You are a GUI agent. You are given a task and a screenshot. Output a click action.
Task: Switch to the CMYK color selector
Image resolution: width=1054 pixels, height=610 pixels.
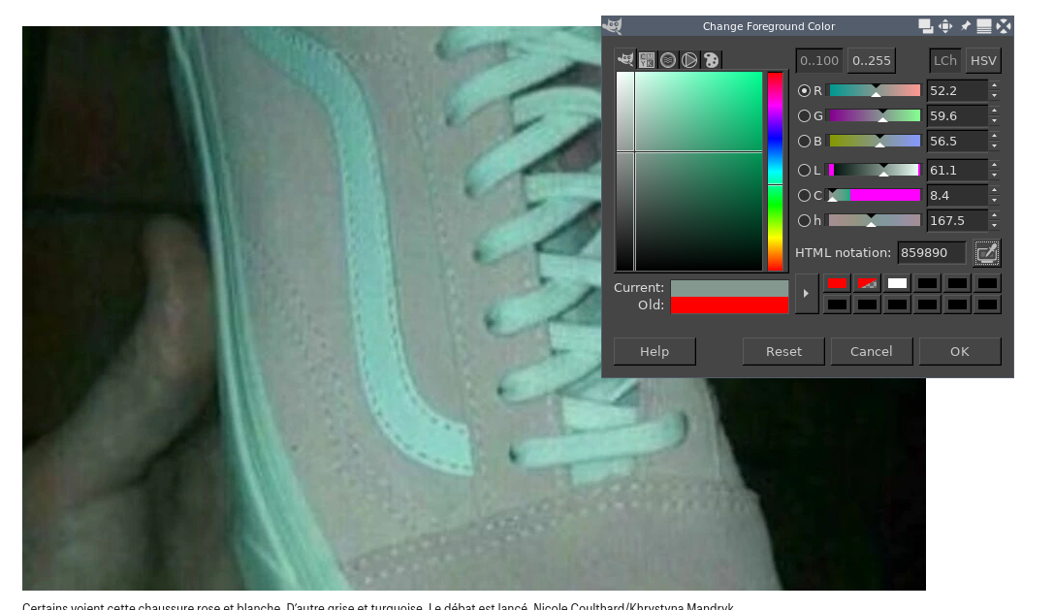(x=647, y=60)
